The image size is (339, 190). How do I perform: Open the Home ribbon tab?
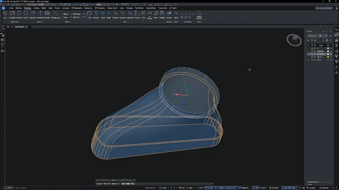click(x=11, y=8)
